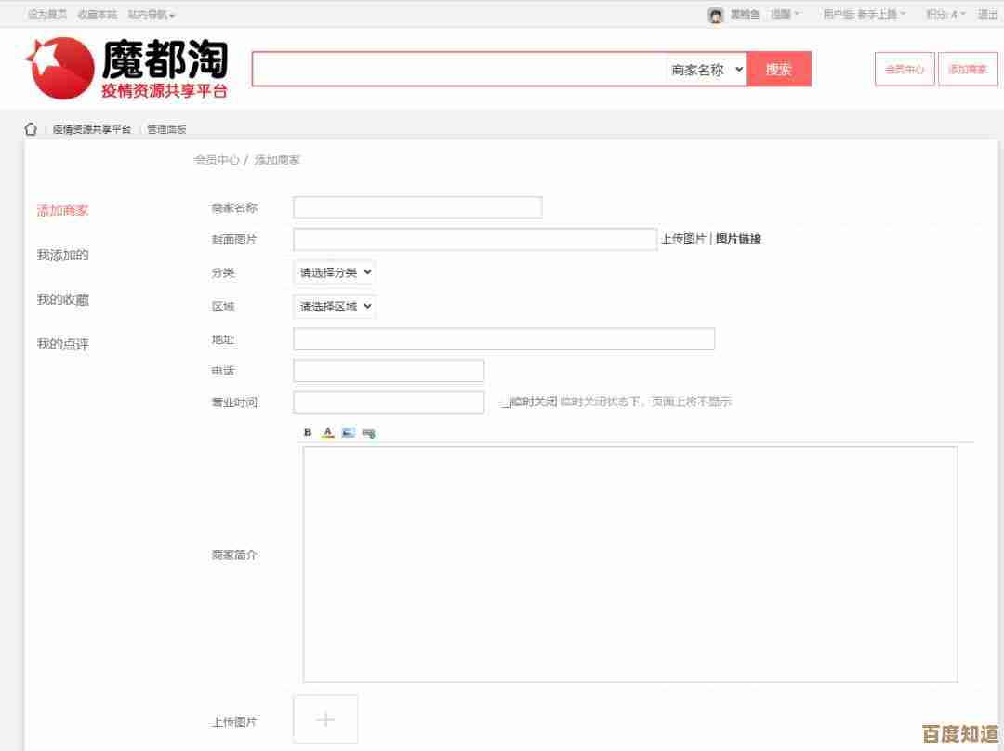The width and height of the screenshot is (1004, 751).
Task: Open 会员中心 from the top right
Action: point(904,69)
